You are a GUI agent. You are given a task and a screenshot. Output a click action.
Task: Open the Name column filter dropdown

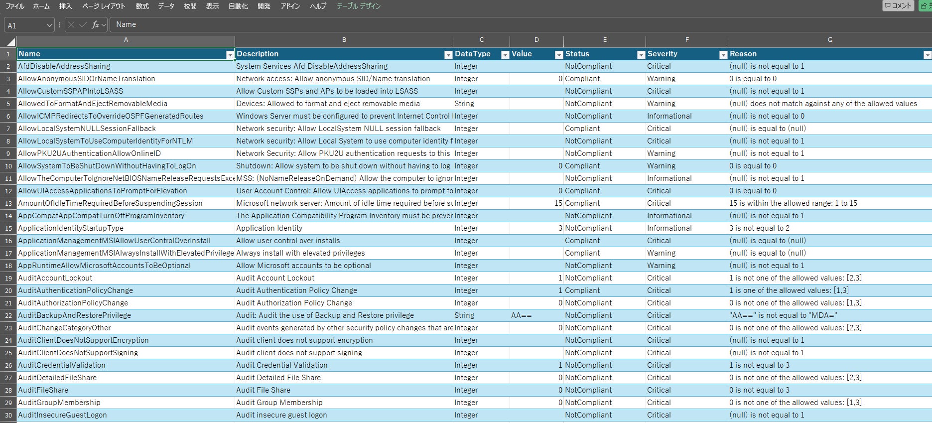click(x=230, y=55)
